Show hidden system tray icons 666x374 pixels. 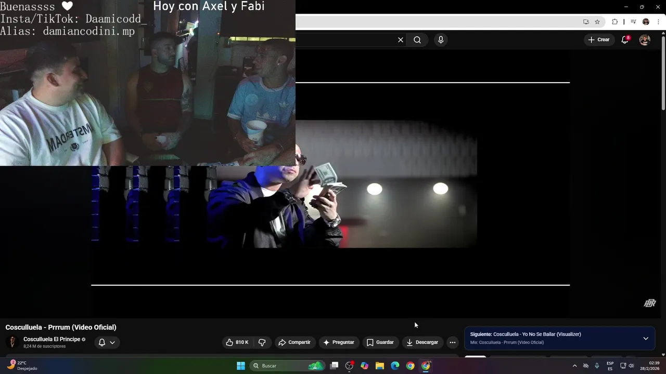pyautogui.click(x=574, y=366)
